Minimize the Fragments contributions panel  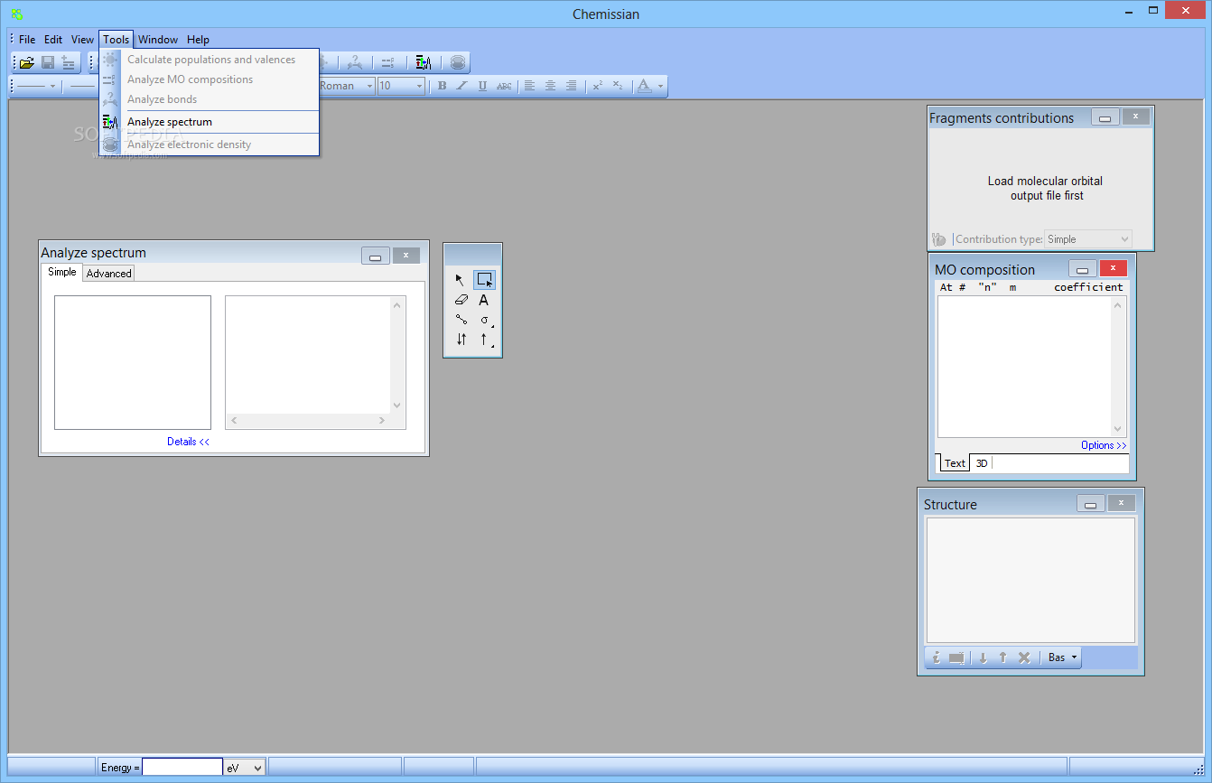coord(1105,117)
